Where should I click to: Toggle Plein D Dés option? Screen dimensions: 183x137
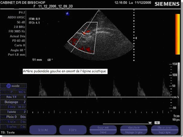pos(13,117)
